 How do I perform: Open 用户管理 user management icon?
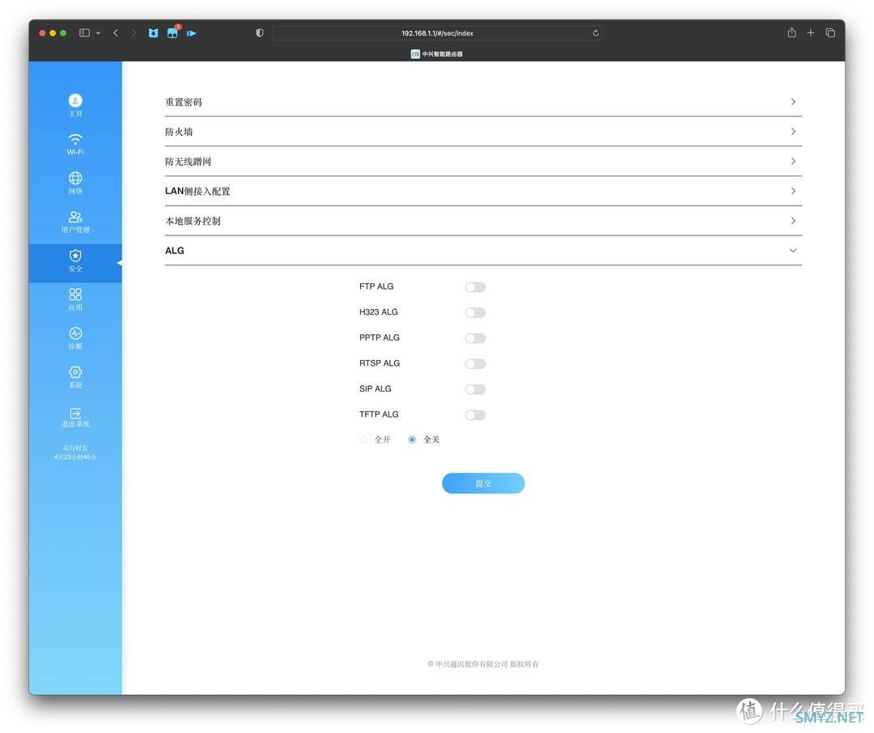(75, 217)
